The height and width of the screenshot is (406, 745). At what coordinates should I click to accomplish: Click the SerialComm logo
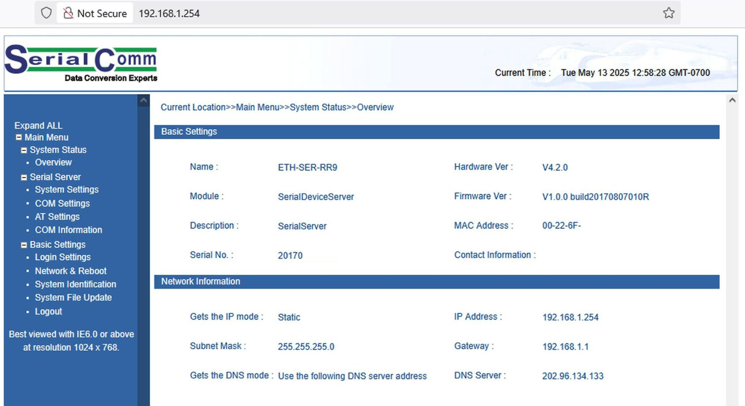click(x=81, y=63)
